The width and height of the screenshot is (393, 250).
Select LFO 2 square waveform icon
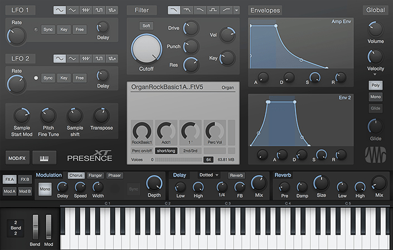(x=99, y=58)
